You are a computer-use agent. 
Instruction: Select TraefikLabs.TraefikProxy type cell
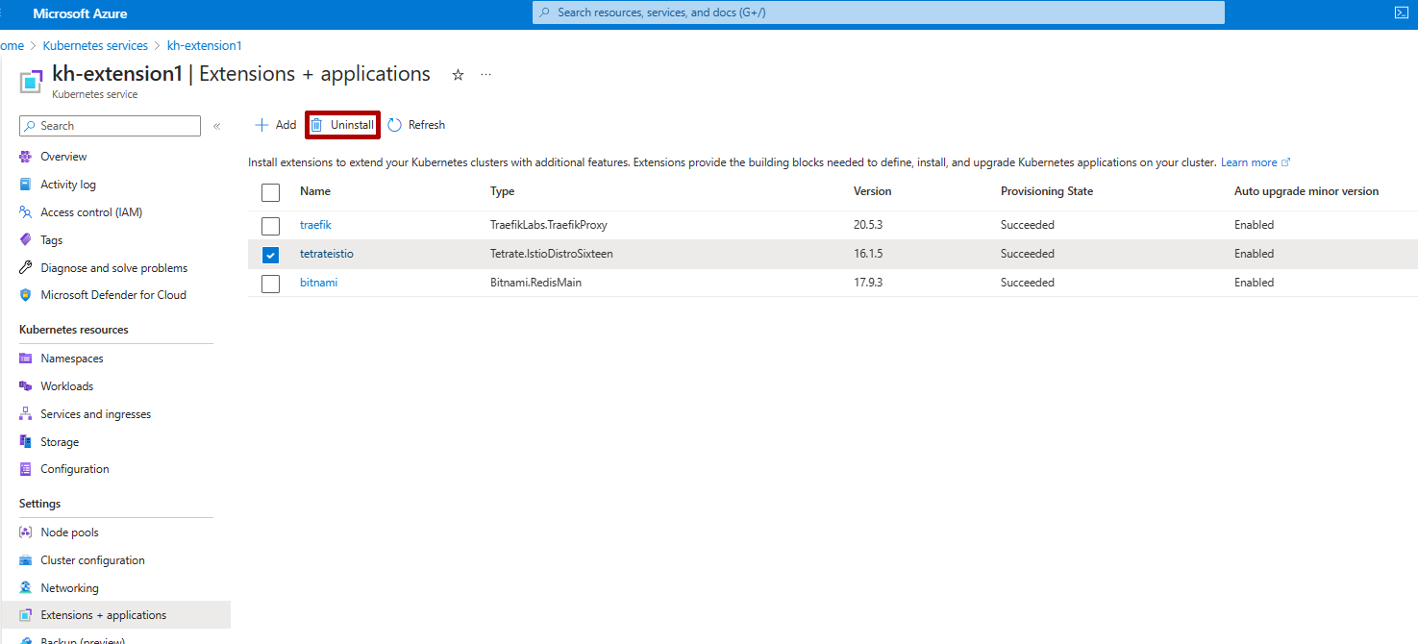click(549, 225)
